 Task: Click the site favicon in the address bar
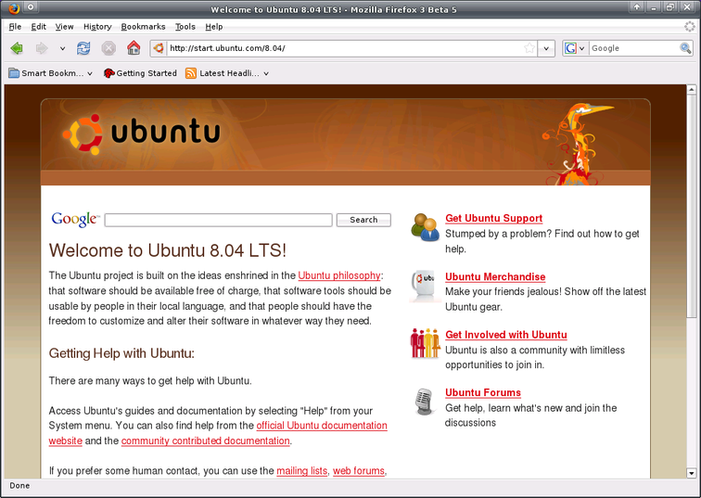click(159, 48)
